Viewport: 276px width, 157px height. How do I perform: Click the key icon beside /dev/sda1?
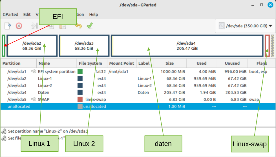click(x=34, y=71)
